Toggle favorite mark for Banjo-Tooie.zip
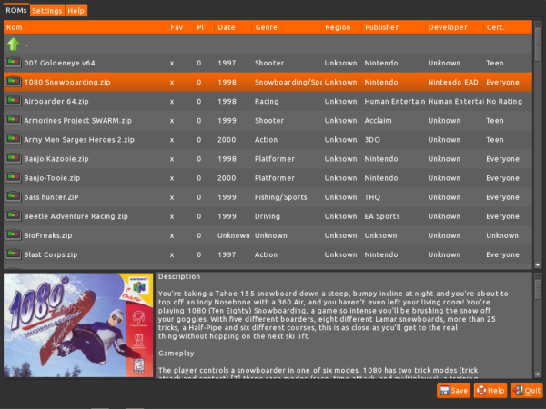Viewport: 546px width, 409px height. pos(172,178)
